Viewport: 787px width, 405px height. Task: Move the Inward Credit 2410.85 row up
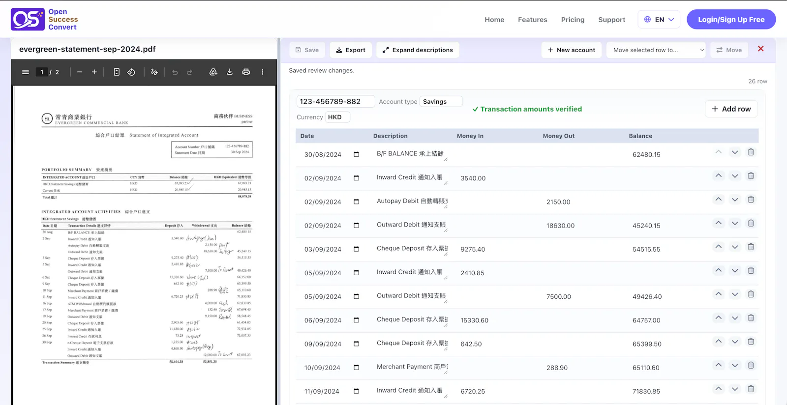tap(719, 270)
